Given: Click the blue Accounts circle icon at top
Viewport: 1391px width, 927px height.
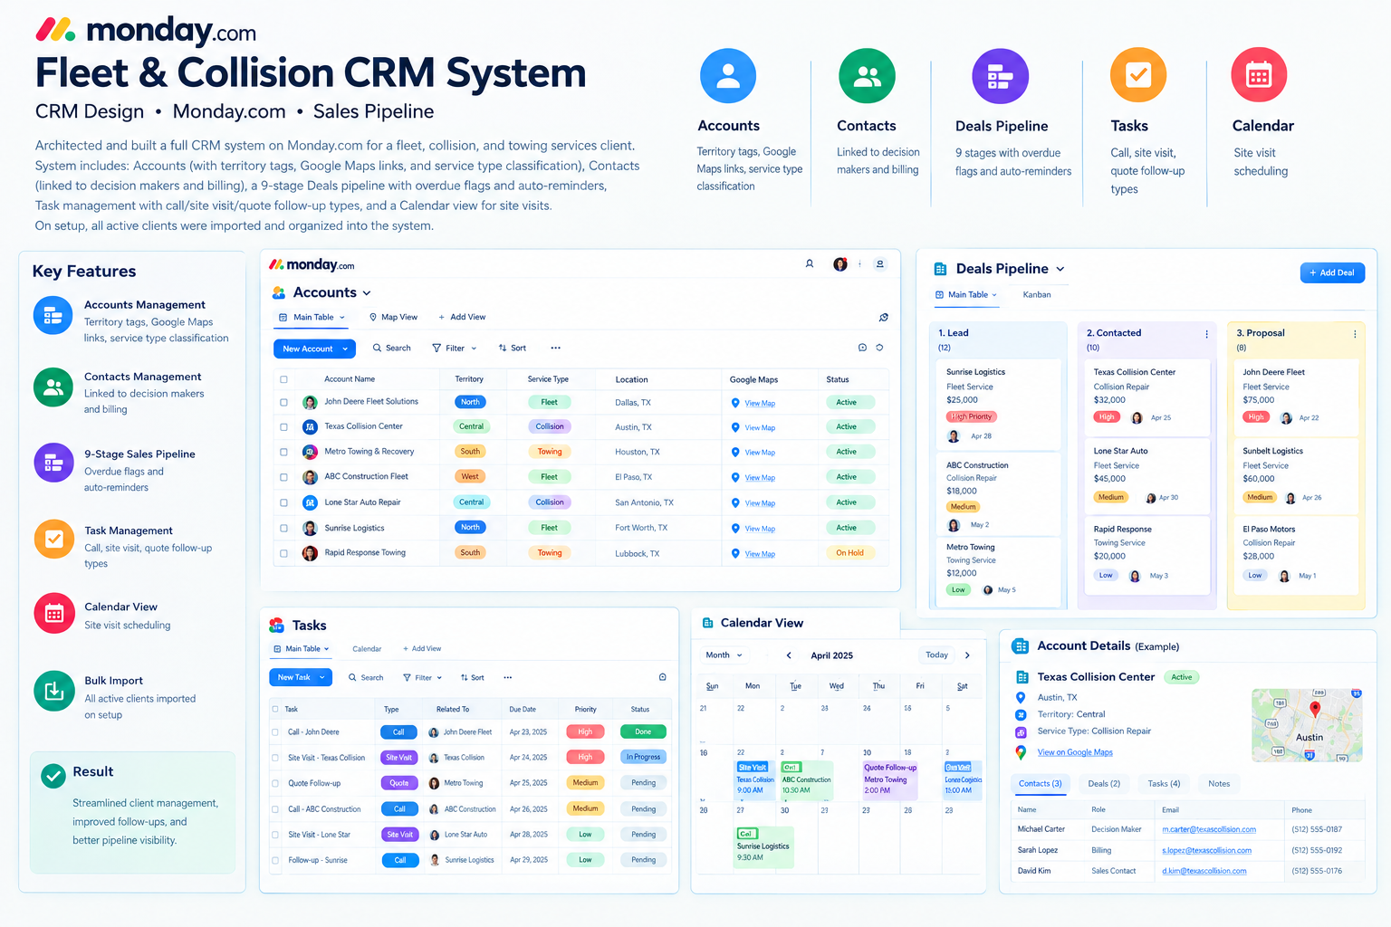Looking at the screenshot, I should click(x=728, y=76).
